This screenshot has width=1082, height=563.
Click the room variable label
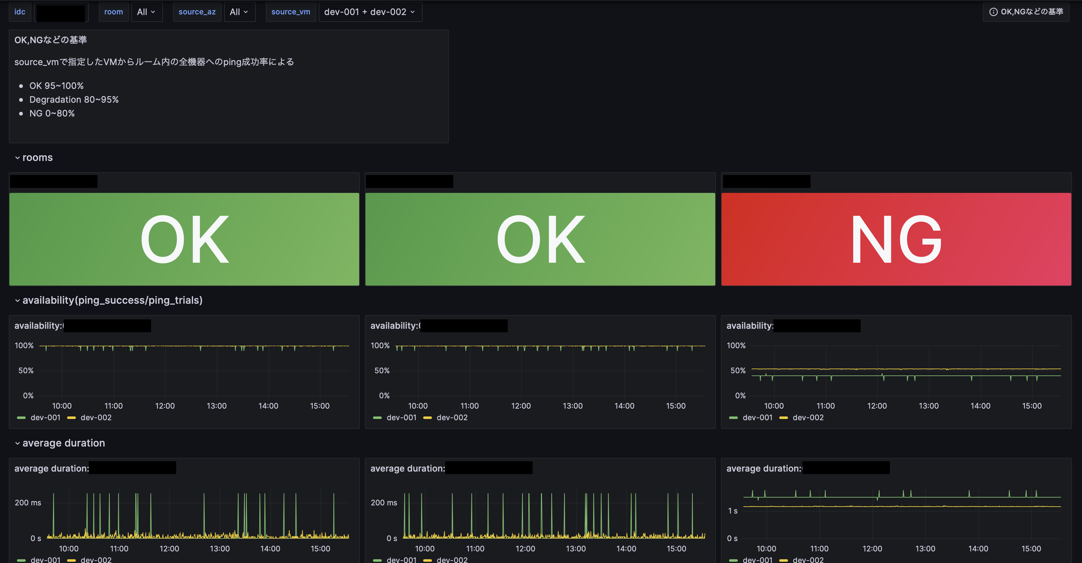point(113,12)
